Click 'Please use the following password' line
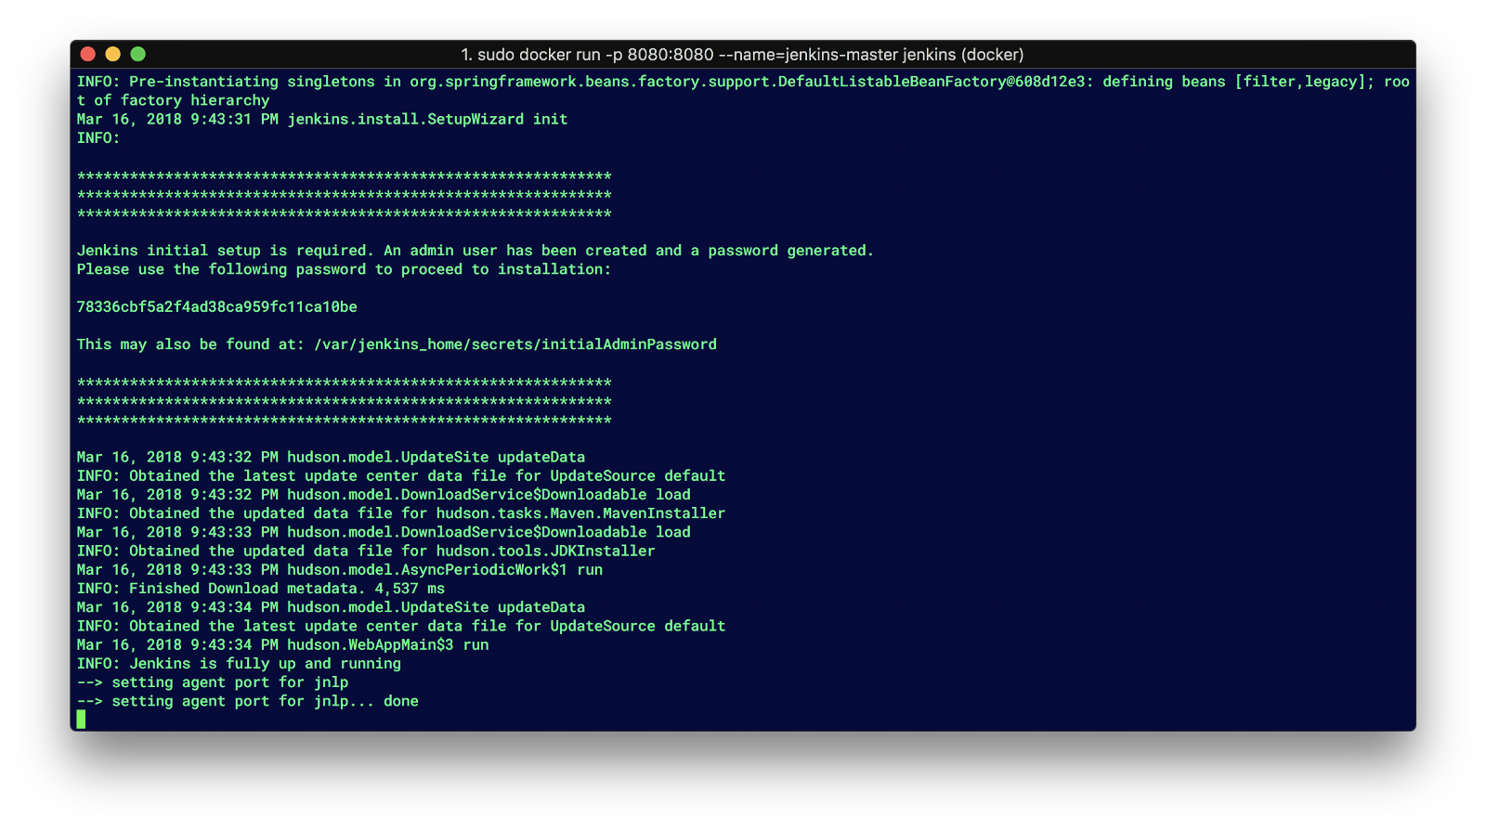This screenshot has height=831, width=1486. (x=344, y=269)
